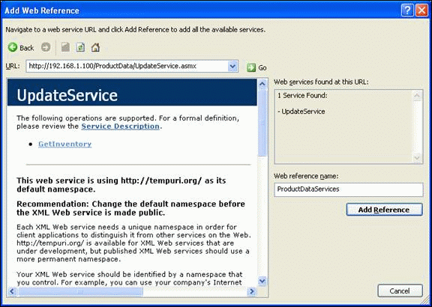Click the green Go icon

click(x=251, y=67)
